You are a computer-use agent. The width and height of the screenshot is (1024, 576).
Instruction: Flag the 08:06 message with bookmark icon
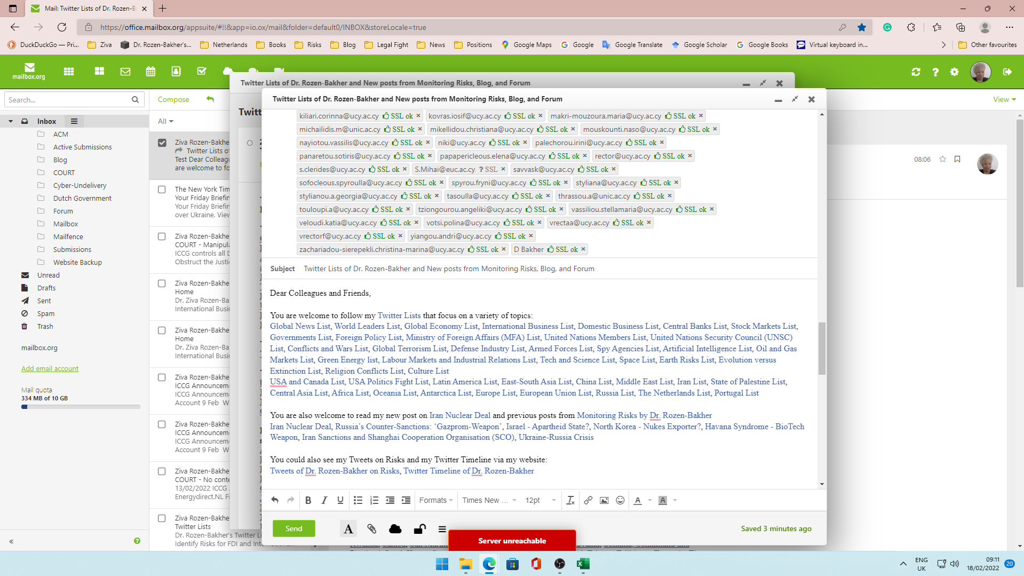957,159
